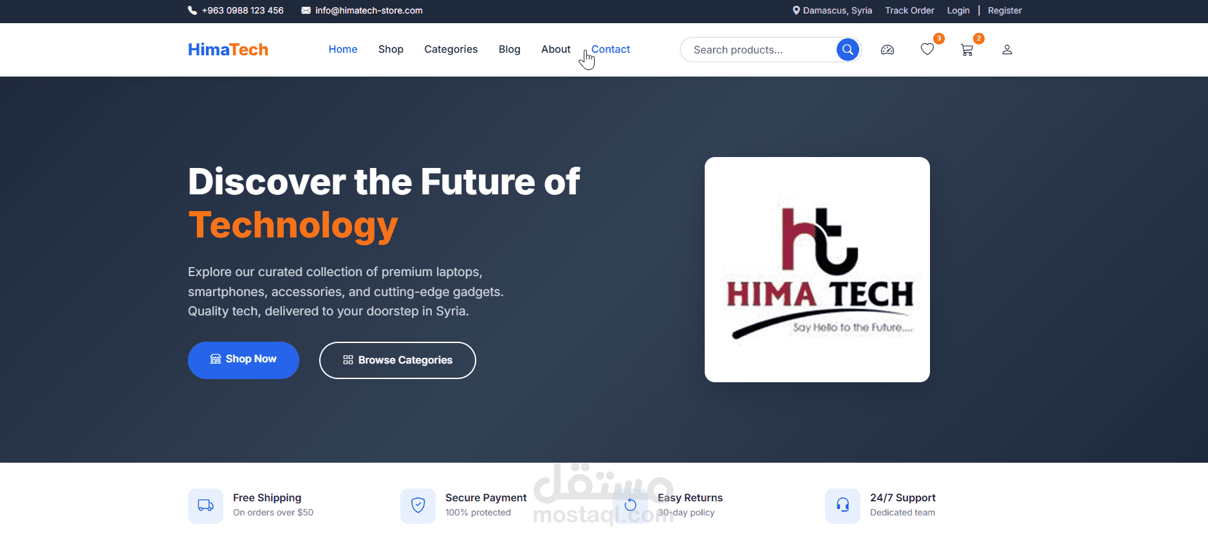Click the Secure Payment heading
Viewport: 1208px width, 538px height.
(x=486, y=497)
